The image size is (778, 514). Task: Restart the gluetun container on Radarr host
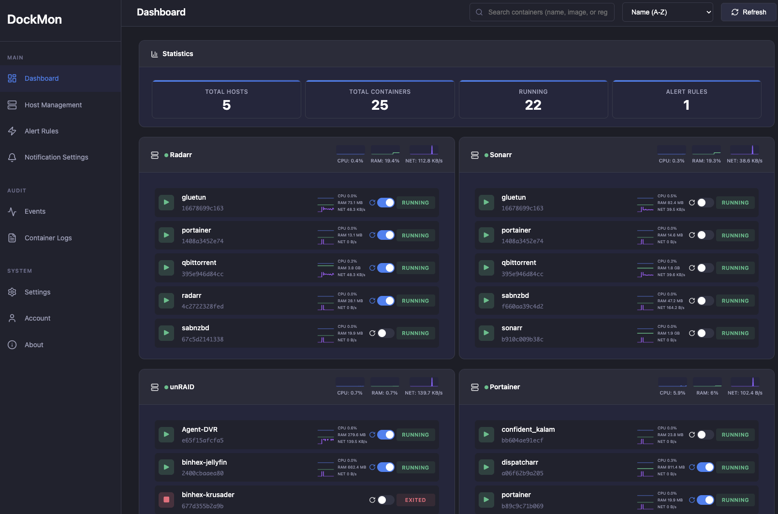click(372, 202)
